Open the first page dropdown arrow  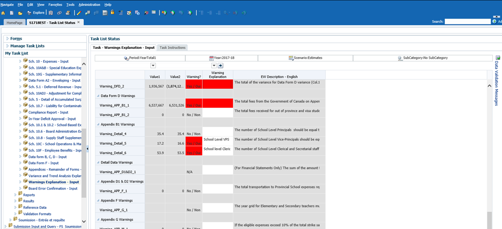(x=153, y=66)
